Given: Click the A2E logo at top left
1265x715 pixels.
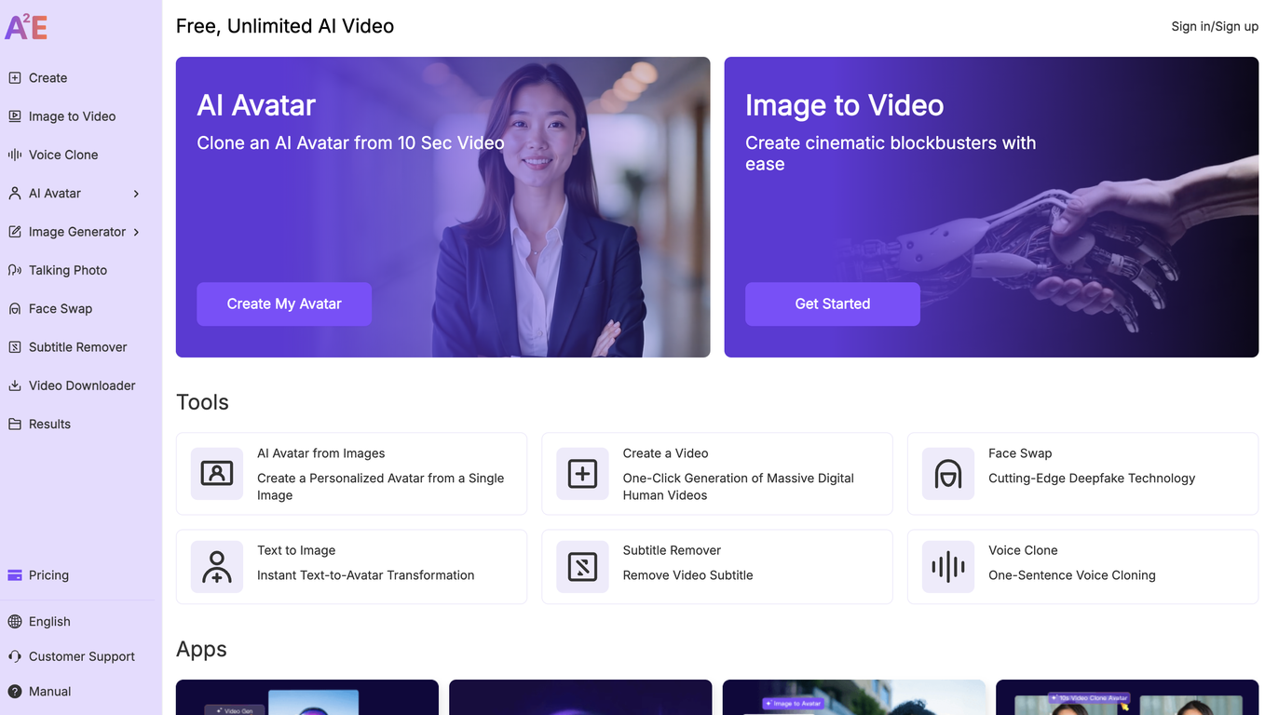Looking at the screenshot, I should [26, 27].
